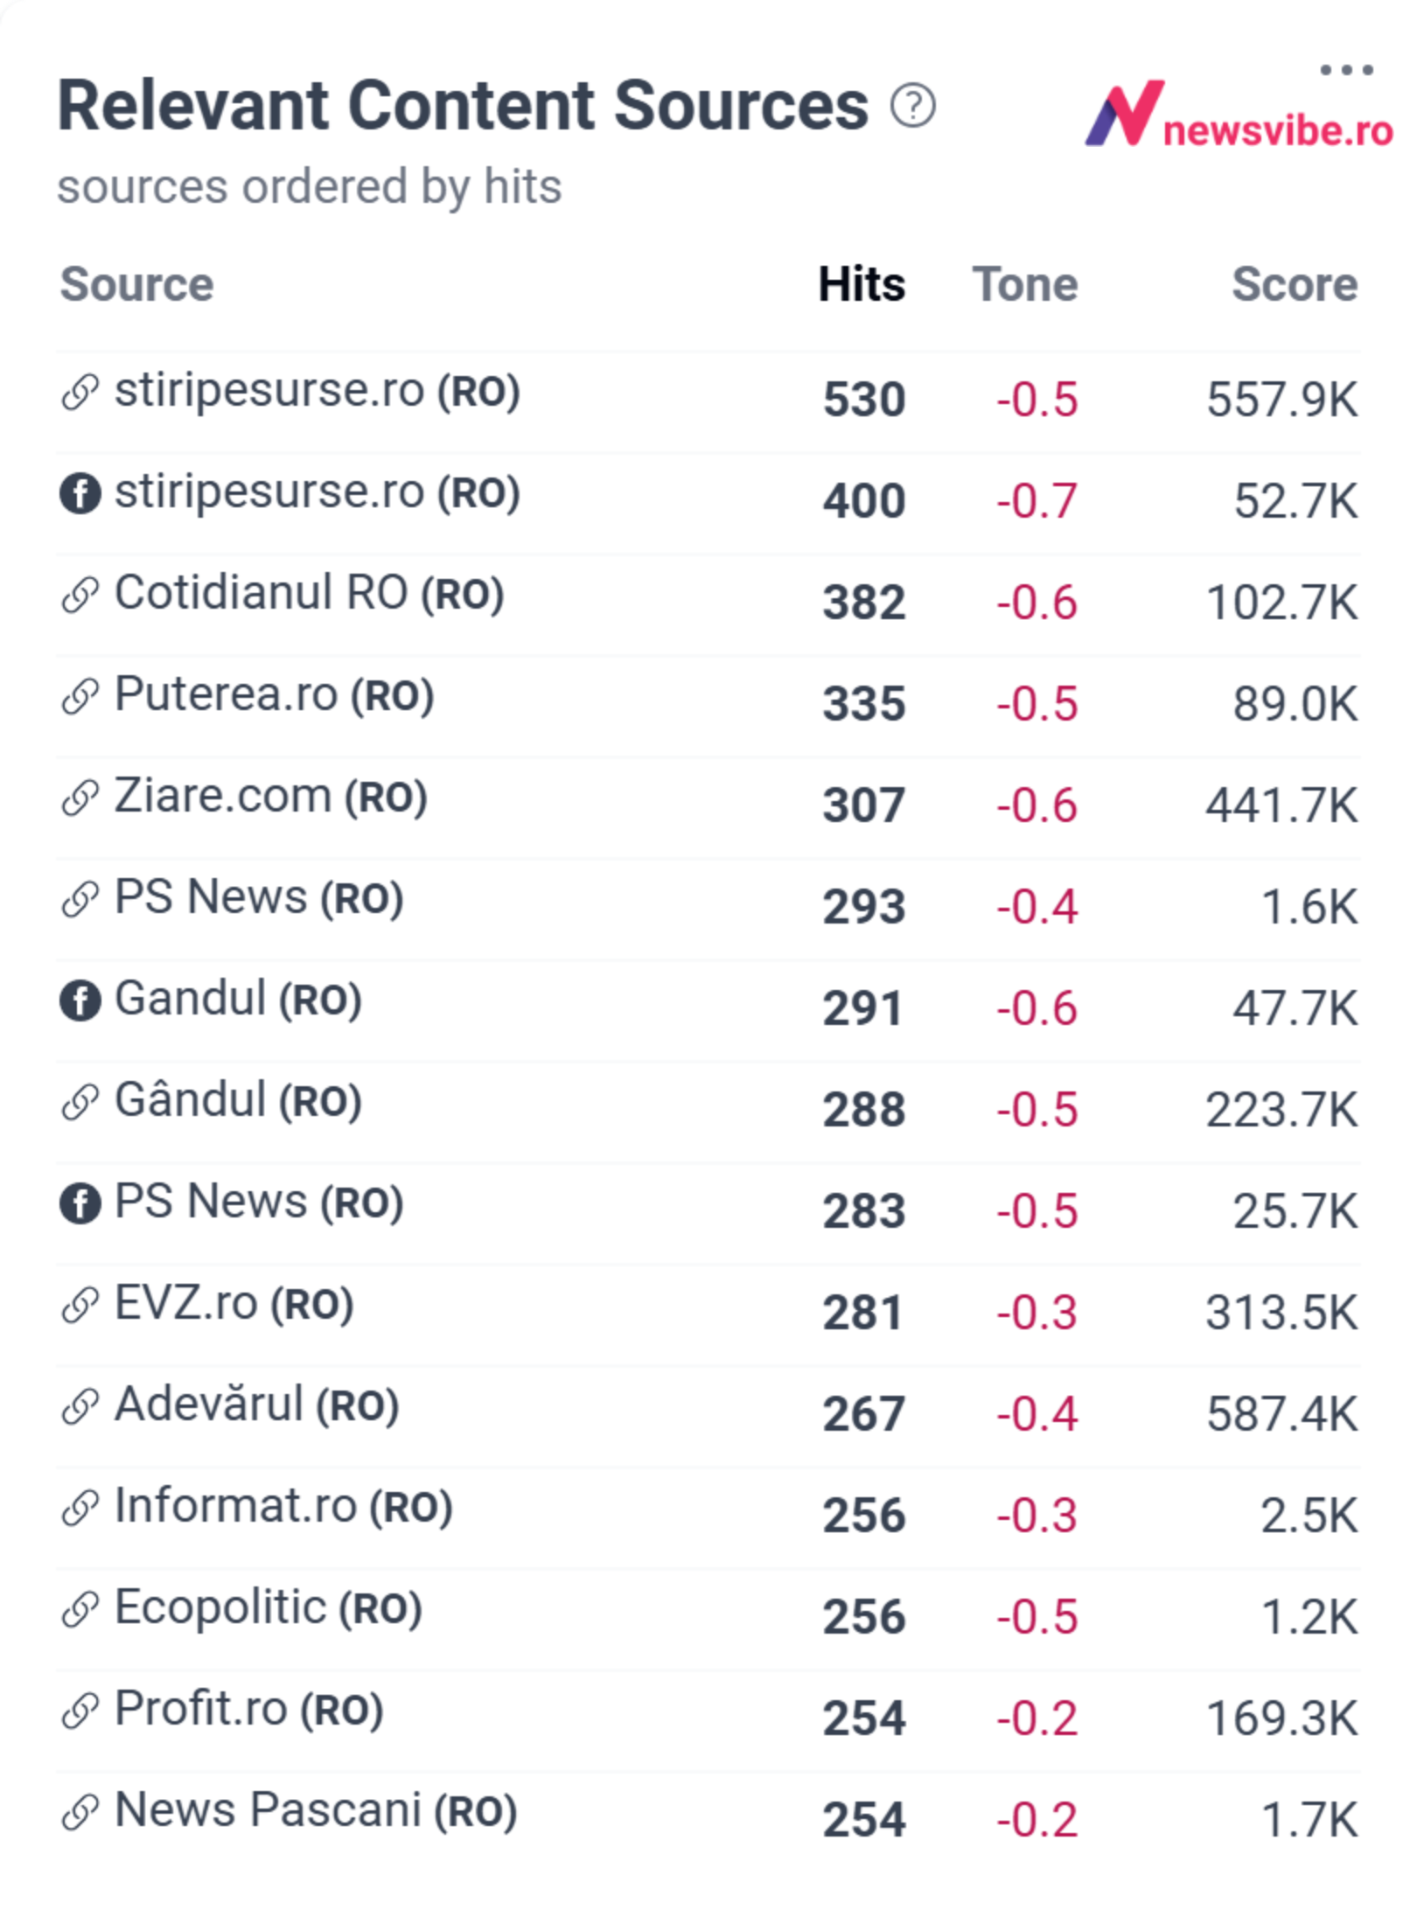
Task: Click link icon next to Ziare.com
Action: point(80,798)
